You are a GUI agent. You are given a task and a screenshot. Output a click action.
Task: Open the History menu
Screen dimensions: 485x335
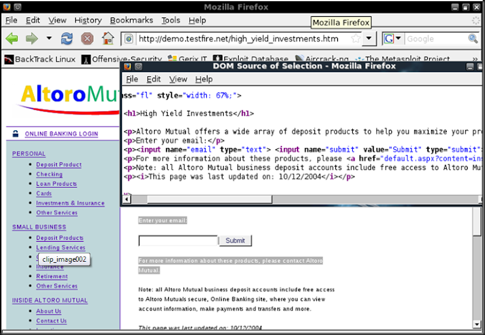click(88, 21)
